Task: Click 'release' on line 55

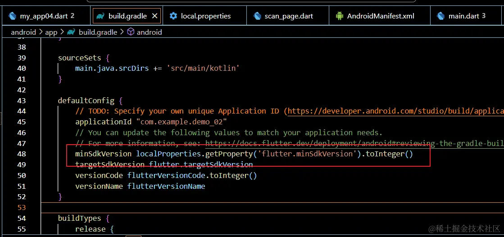Action: 91,229
